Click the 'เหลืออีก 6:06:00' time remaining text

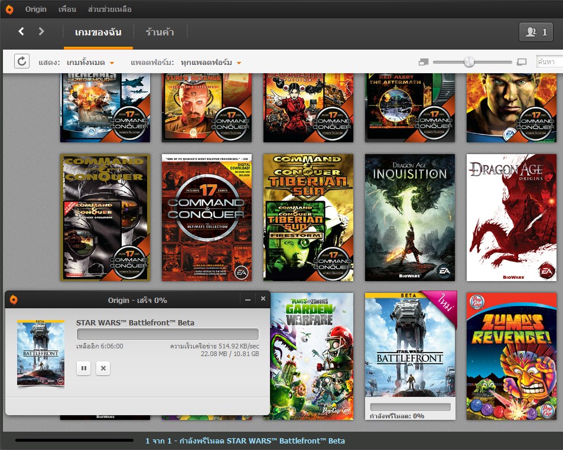click(100, 346)
